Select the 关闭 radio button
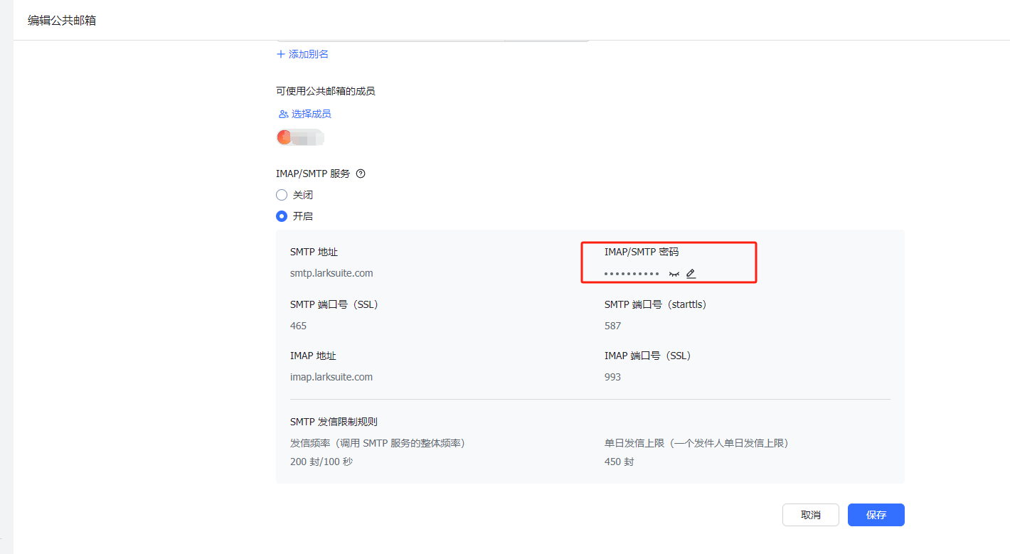Viewport: 1010px width, 554px height. click(282, 195)
